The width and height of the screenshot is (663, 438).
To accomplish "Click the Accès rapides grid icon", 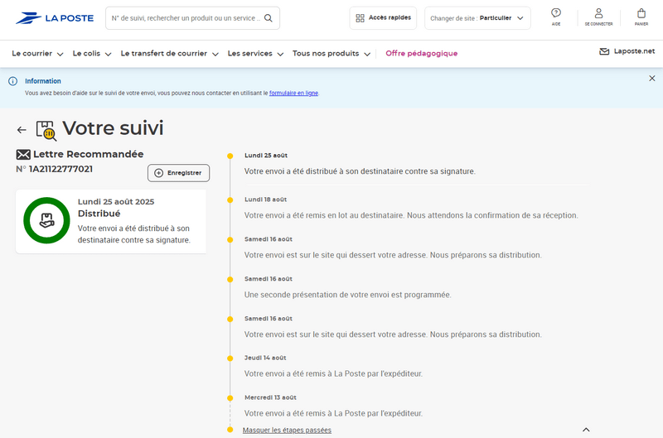I will pyautogui.click(x=360, y=18).
